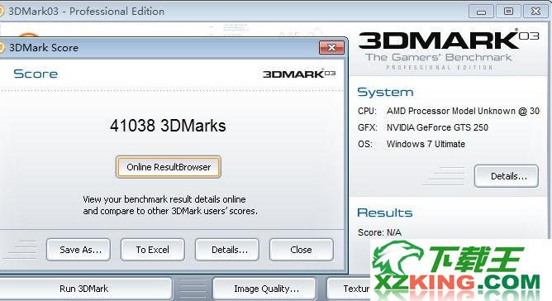Viewport: 552px width, 301px height.
Task: Open System Details... button in main window
Action: 507,176
